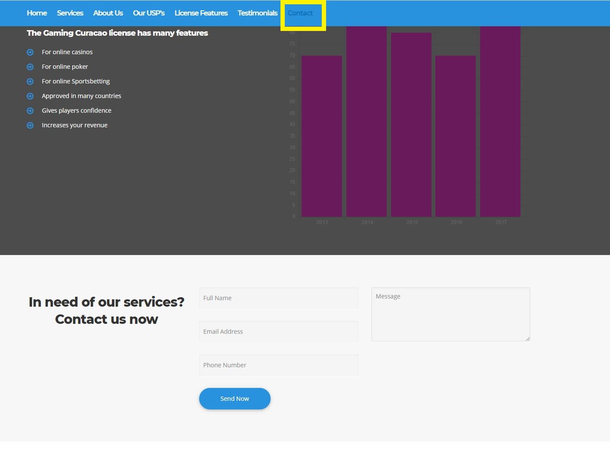Click the arrow icon beside Increases your revenue
Viewport: 610px width, 449px height.
coord(30,126)
